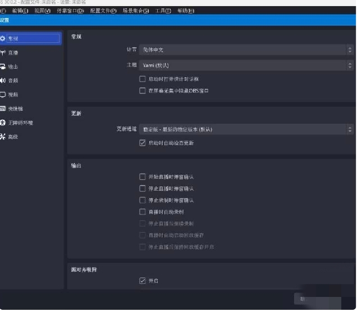Image resolution: width=357 pixels, height=311 pixels.
Task: Open the 音频 (Audio) speaker icon
Action: pyautogui.click(x=3, y=80)
